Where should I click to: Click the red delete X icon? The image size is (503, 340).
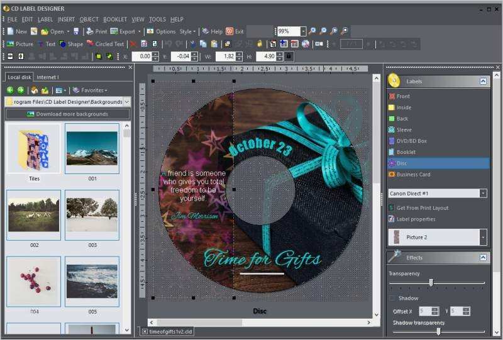(133, 44)
